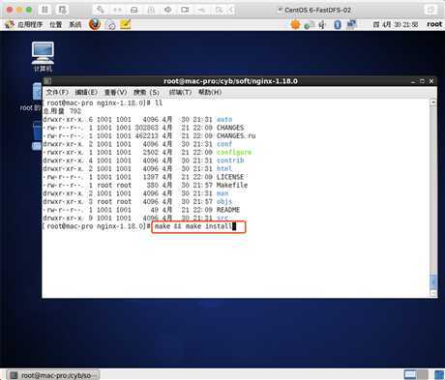
Task: Click the 'objs' directory entry
Action: [224, 201]
